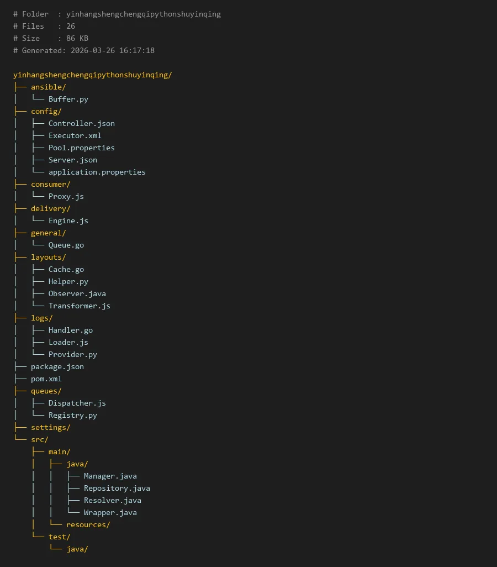497x567 pixels.
Task: Open Handler.go file
Action: click(x=71, y=330)
